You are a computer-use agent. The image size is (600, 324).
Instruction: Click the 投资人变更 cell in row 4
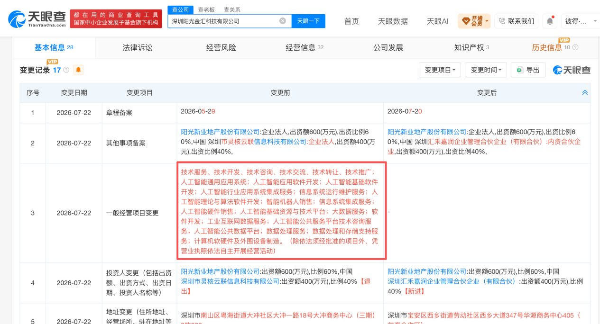[139, 283]
